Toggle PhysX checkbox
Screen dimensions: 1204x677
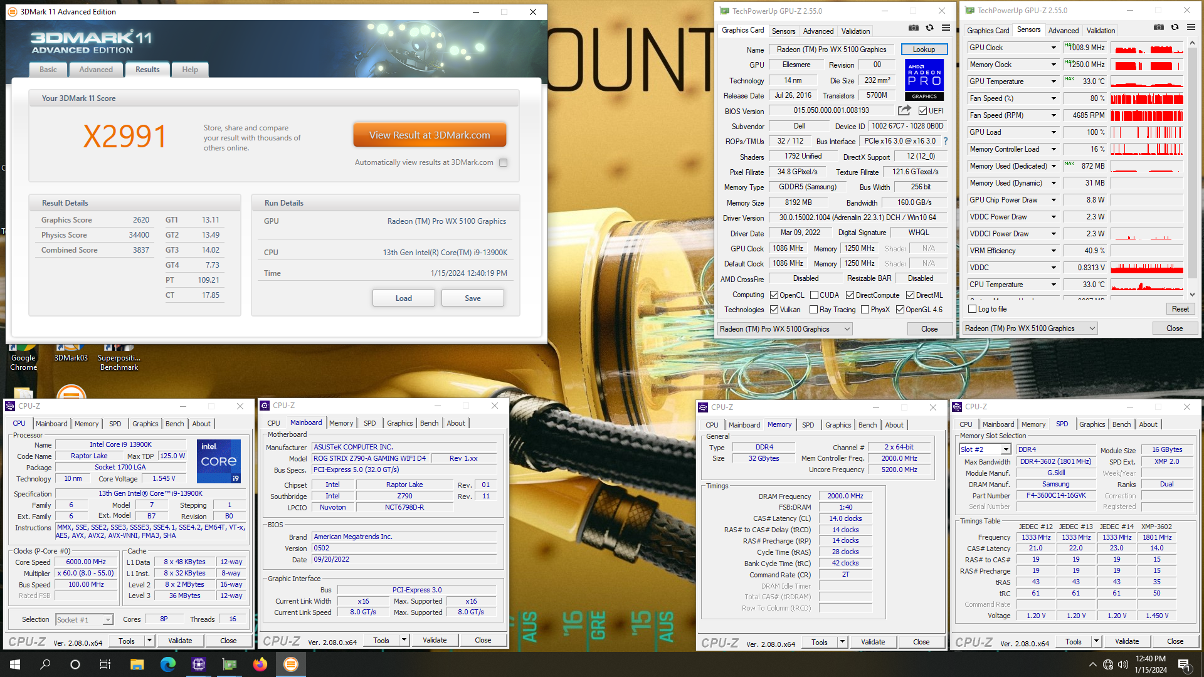(865, 310)
